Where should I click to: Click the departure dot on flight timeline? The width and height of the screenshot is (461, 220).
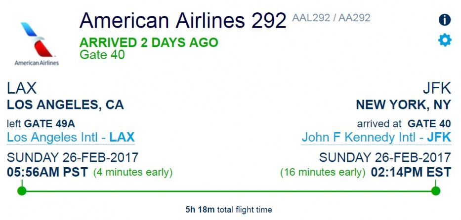click(x=22, y=191)
